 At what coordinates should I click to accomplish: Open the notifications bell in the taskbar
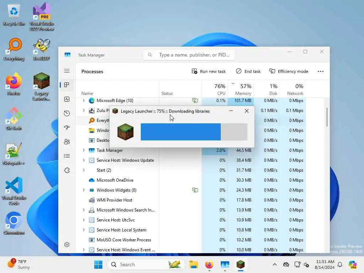click(340, 264)
